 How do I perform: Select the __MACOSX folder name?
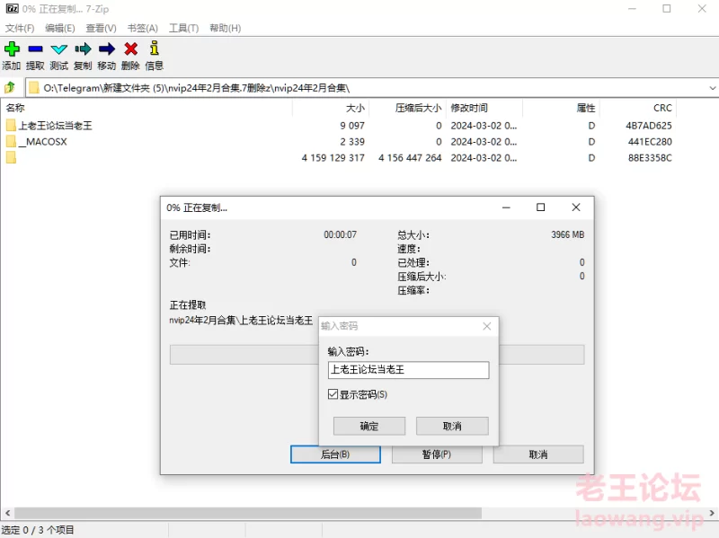coord(42,142)
